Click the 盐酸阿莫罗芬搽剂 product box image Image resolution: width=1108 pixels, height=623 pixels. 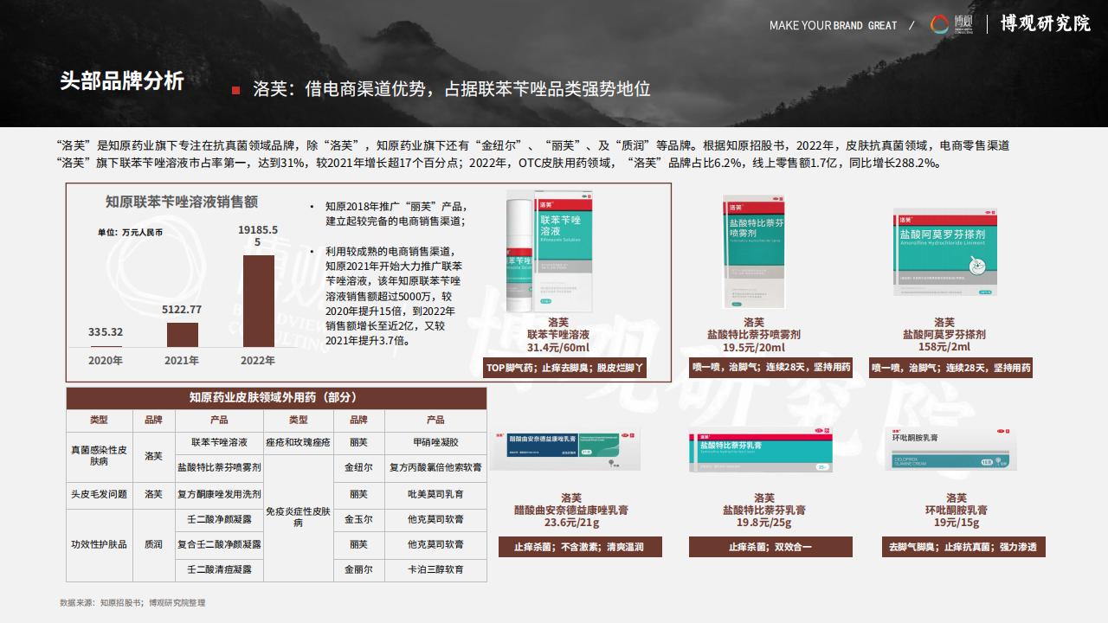tap(944, 252)
